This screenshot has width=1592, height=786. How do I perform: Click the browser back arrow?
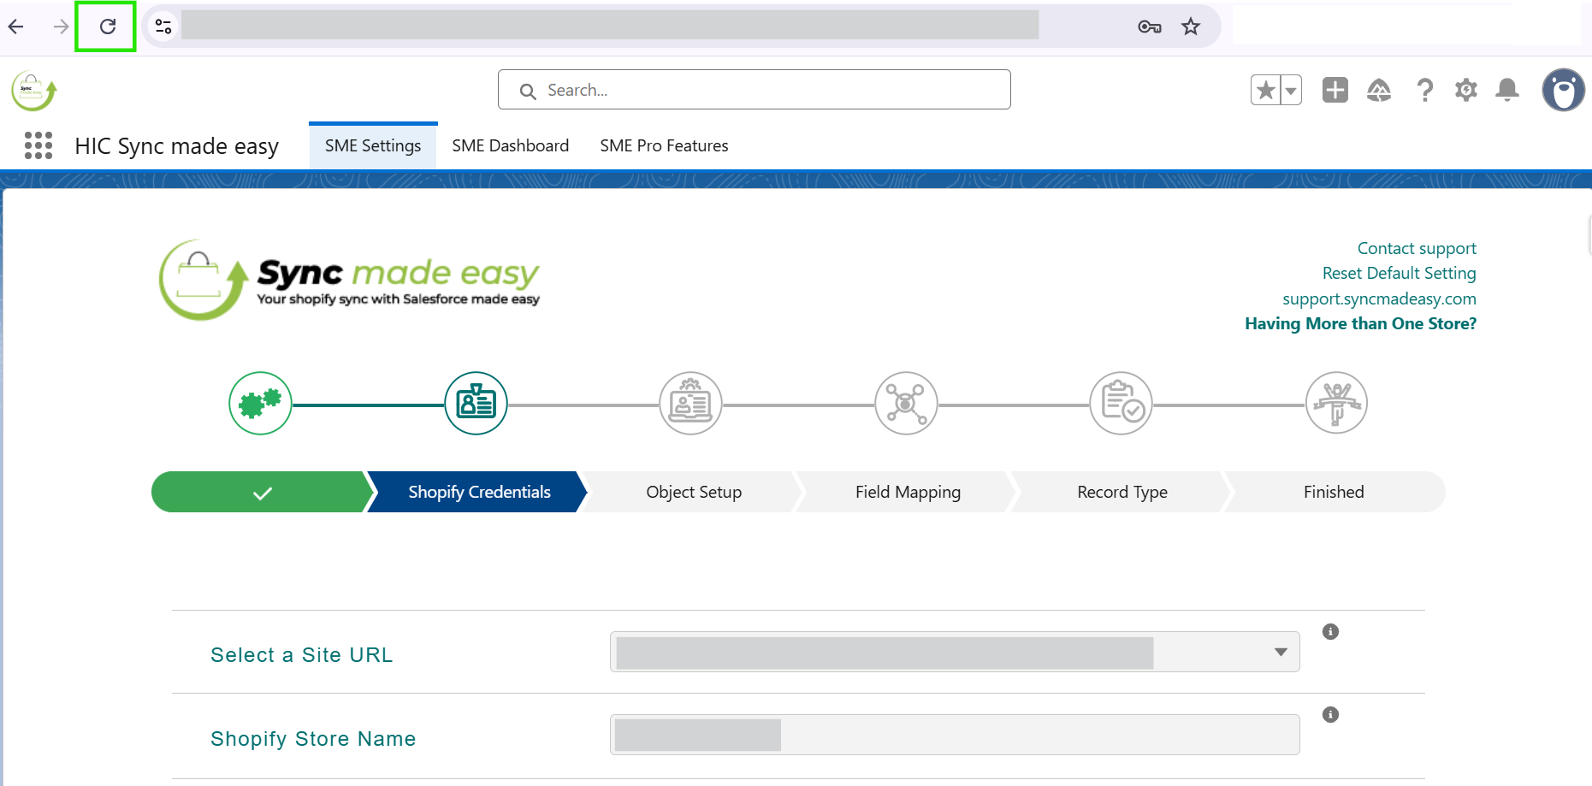(x=16, y=27)
